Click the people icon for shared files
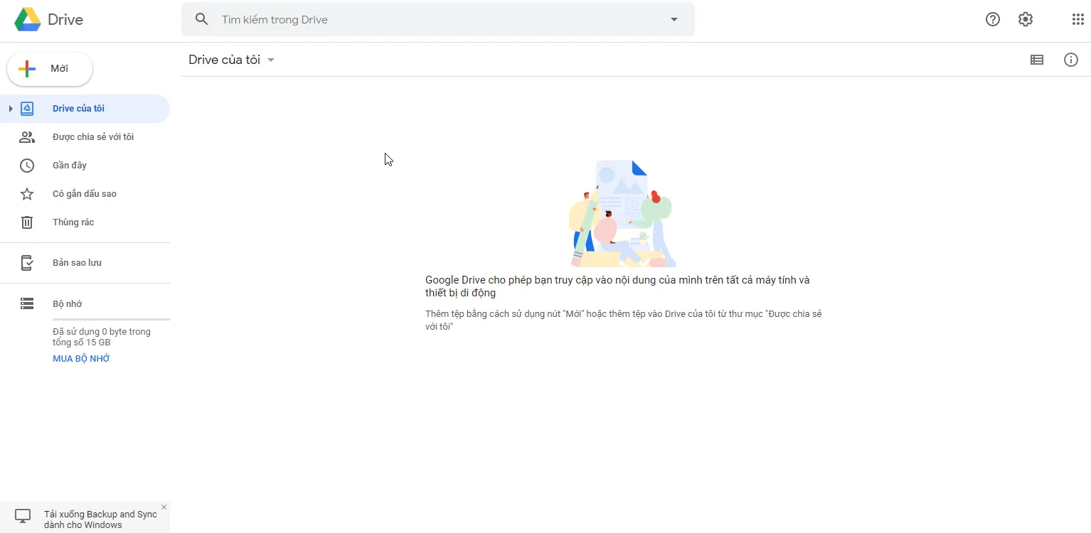 (x=27, y=137)
